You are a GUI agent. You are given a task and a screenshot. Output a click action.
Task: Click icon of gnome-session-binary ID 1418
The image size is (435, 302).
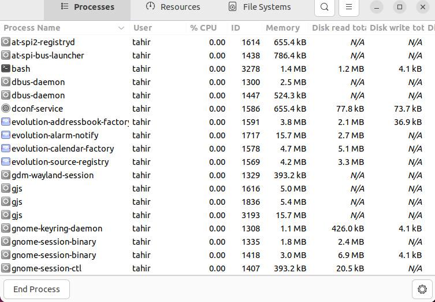click(6, 255)
